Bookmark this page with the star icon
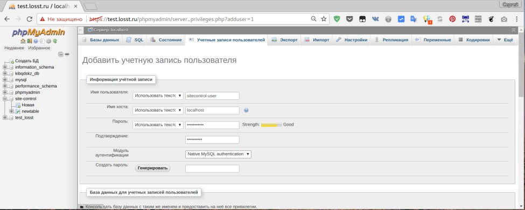The width and height of the screenshot is (525, 210). click(324, 19)
